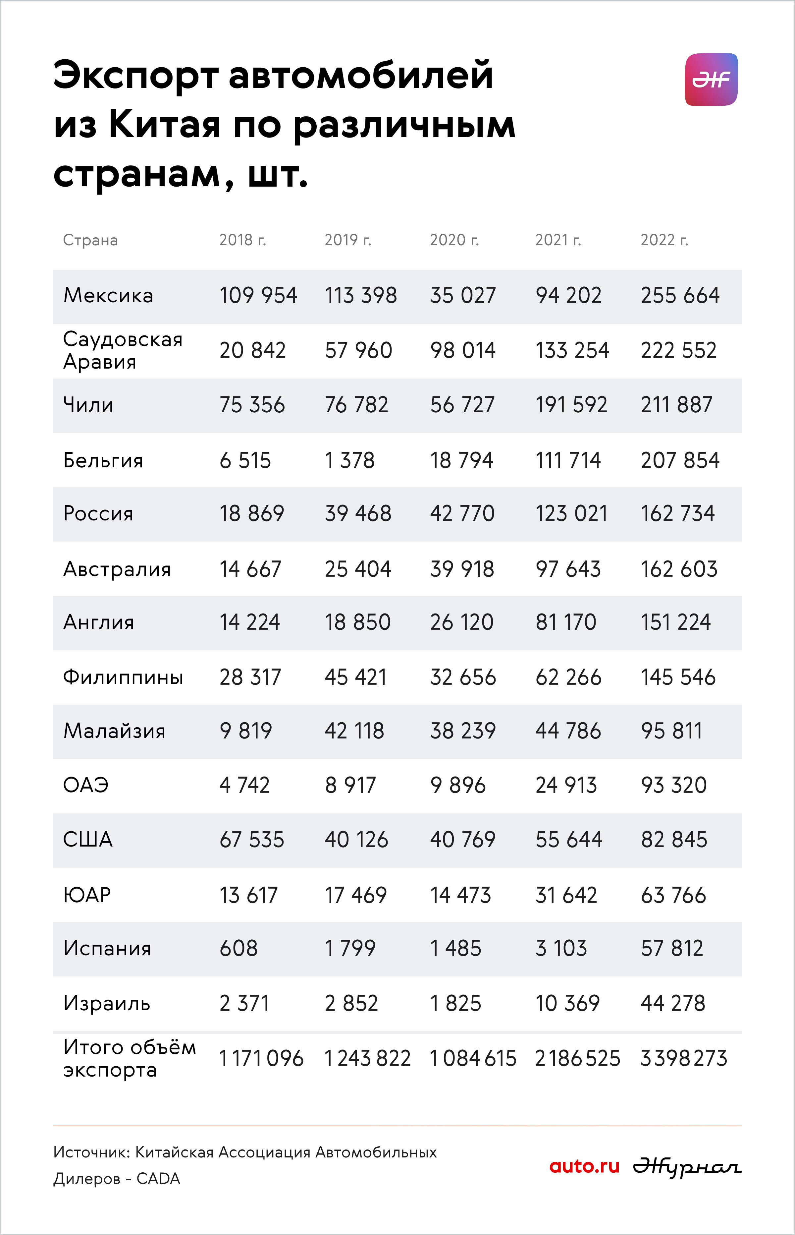
Task: Select the 2020 г. column header
Action: point(454,240)
